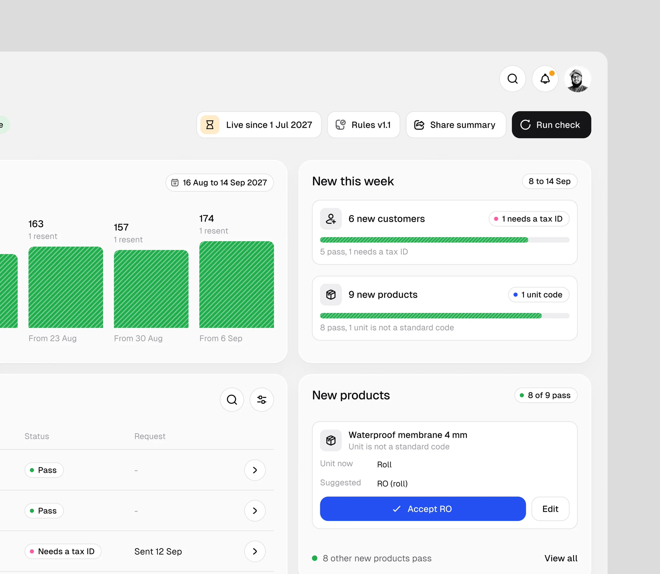Open table filter settings icon
Screen dimensions: 660x574
[x=262, y=400]
